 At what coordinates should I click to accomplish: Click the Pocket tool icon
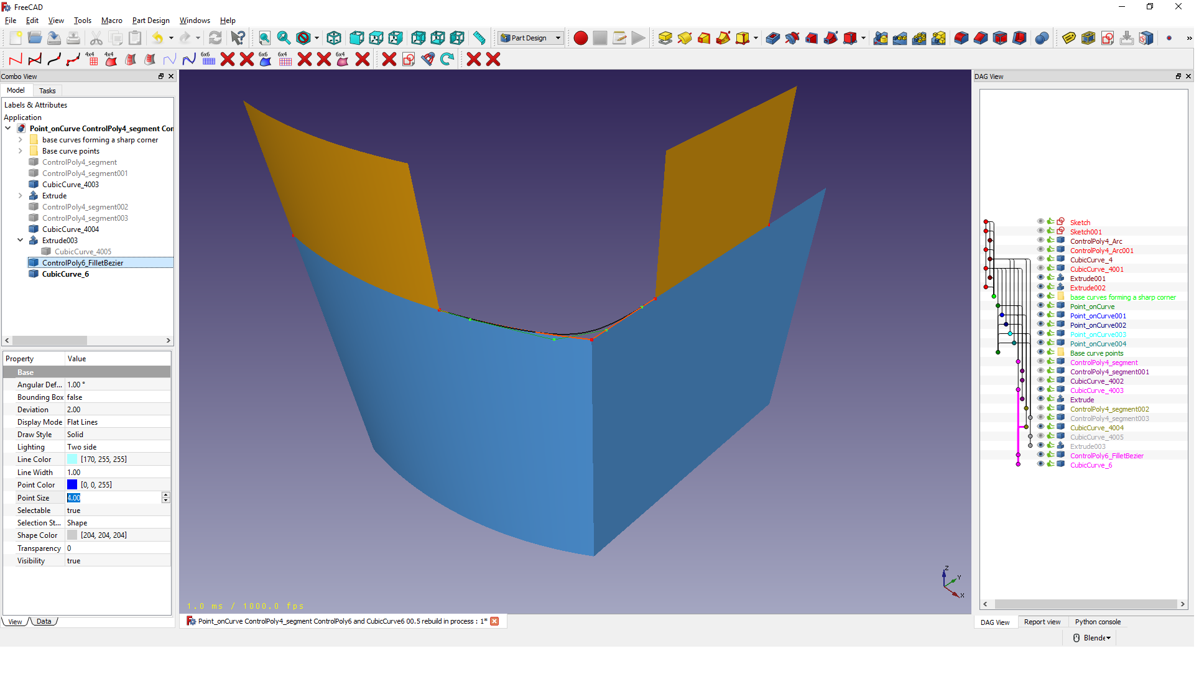pos(772,38)
